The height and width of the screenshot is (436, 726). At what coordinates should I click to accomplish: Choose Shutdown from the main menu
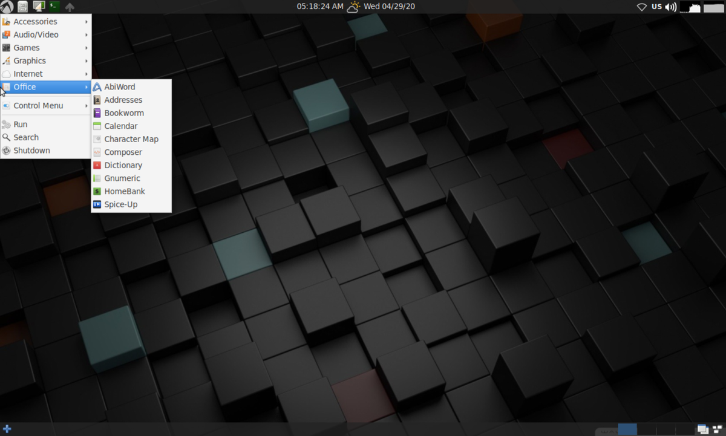click(46, 151)
